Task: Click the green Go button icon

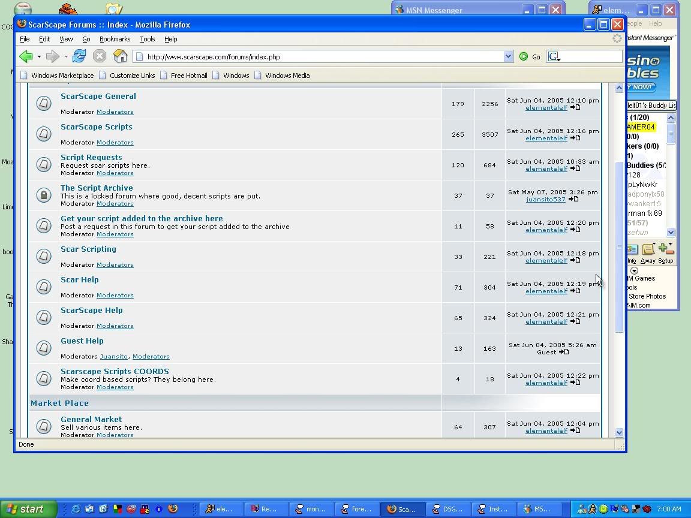Action: tap(524, 56)
